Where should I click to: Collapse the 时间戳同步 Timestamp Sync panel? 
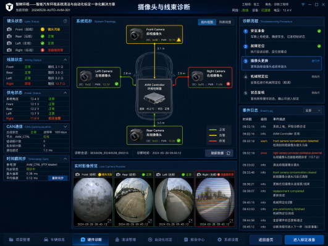tap(65, 159)
